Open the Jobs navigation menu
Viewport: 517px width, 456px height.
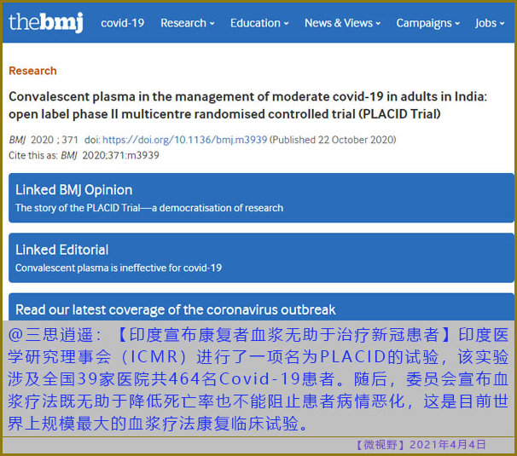[x=490, y=23]
